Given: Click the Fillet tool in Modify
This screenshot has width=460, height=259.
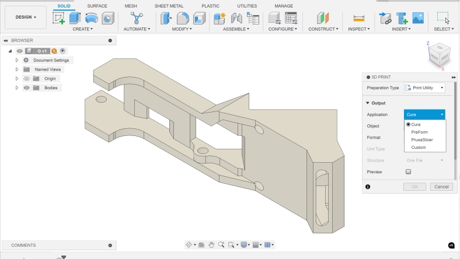Looking at the screenshot, I should tap(183, 18).
